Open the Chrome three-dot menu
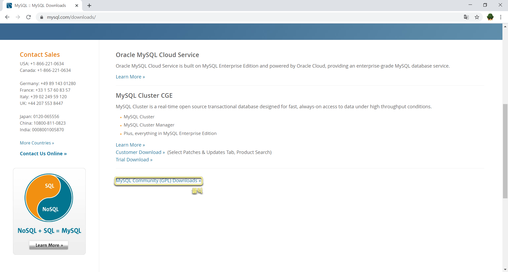 tap(501, 17)
